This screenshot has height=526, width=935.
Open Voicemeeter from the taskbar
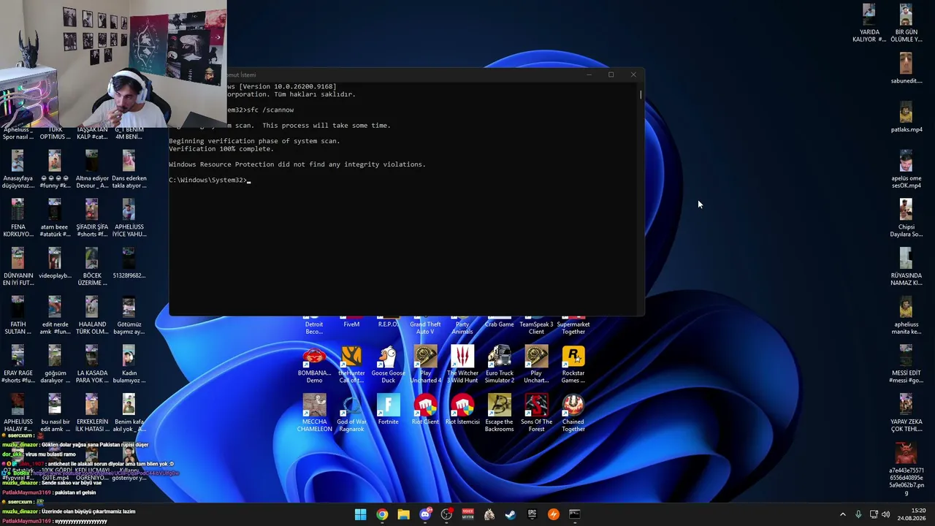tap(467, 514)
